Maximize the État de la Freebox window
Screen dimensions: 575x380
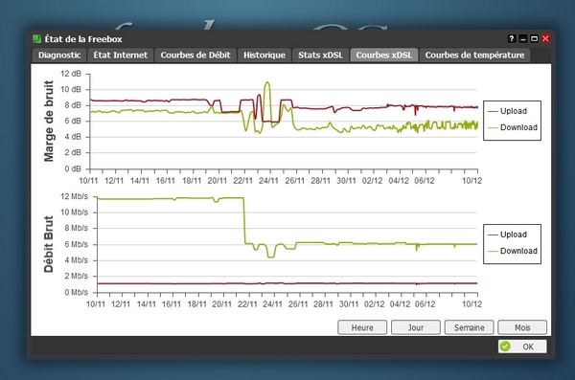coord(535,39)
